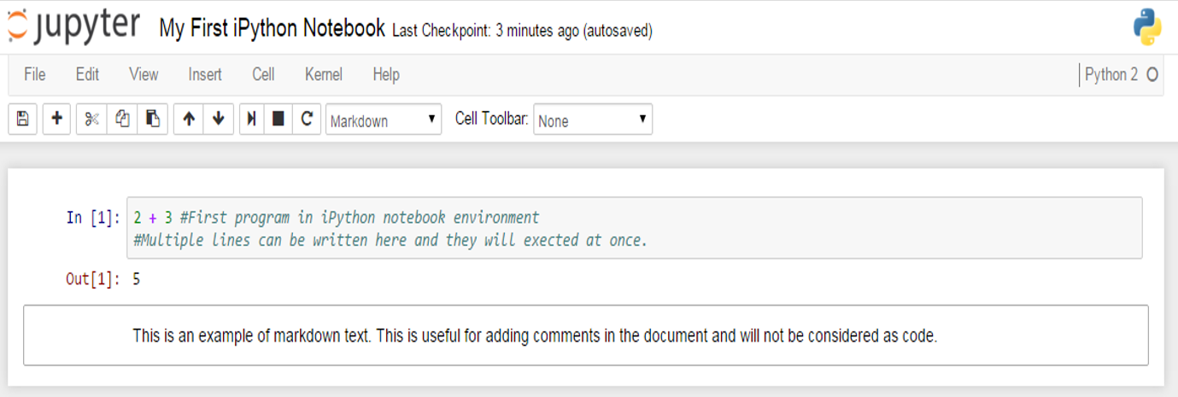
Task: Move selected cell down with arrow icon
Action: pyautogui.click(x=218, y=120)
